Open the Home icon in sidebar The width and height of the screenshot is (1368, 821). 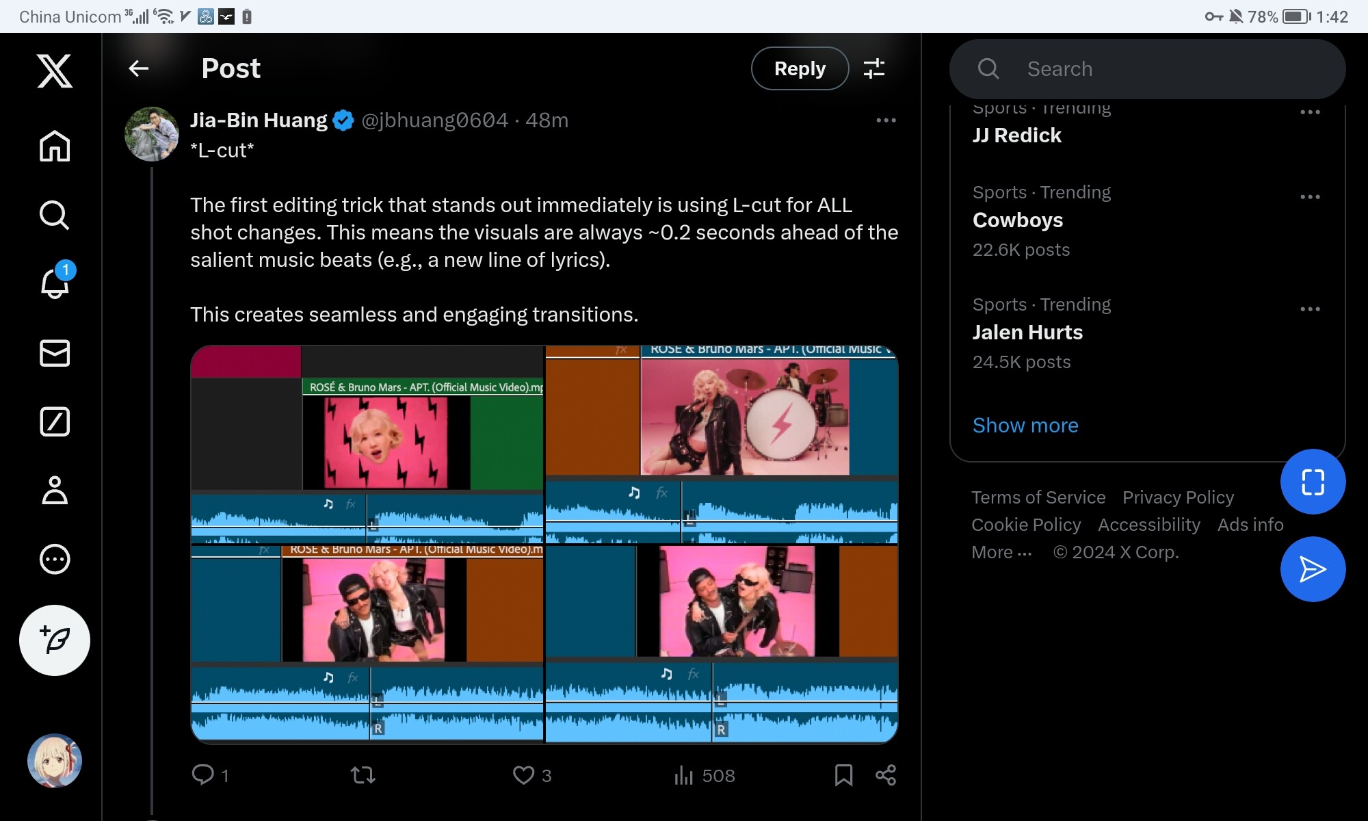(55, 146)
